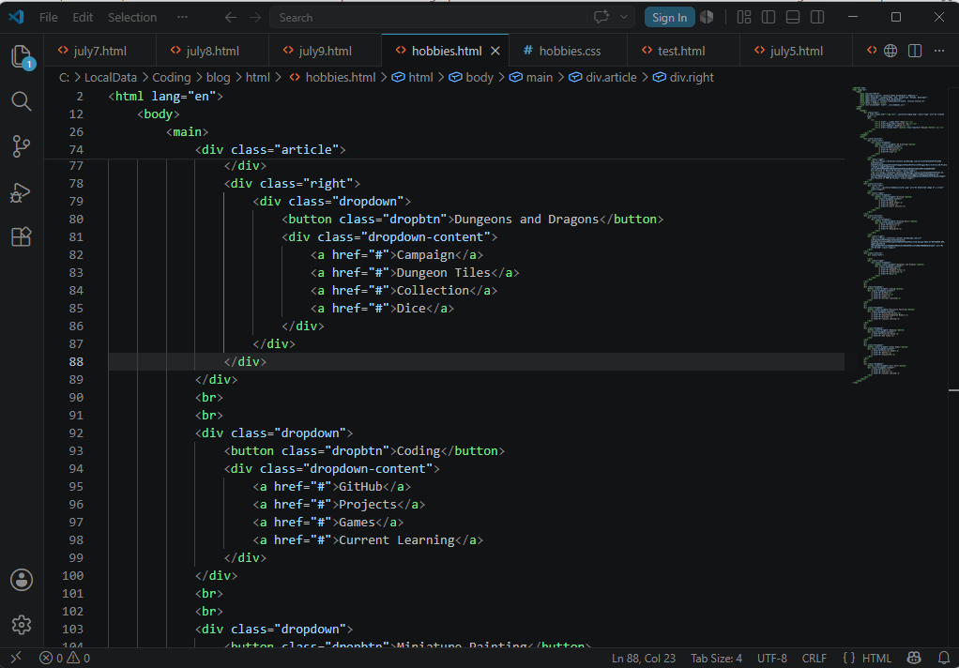
Task: Open the browser preview globe icon
Action: [890, 51]
